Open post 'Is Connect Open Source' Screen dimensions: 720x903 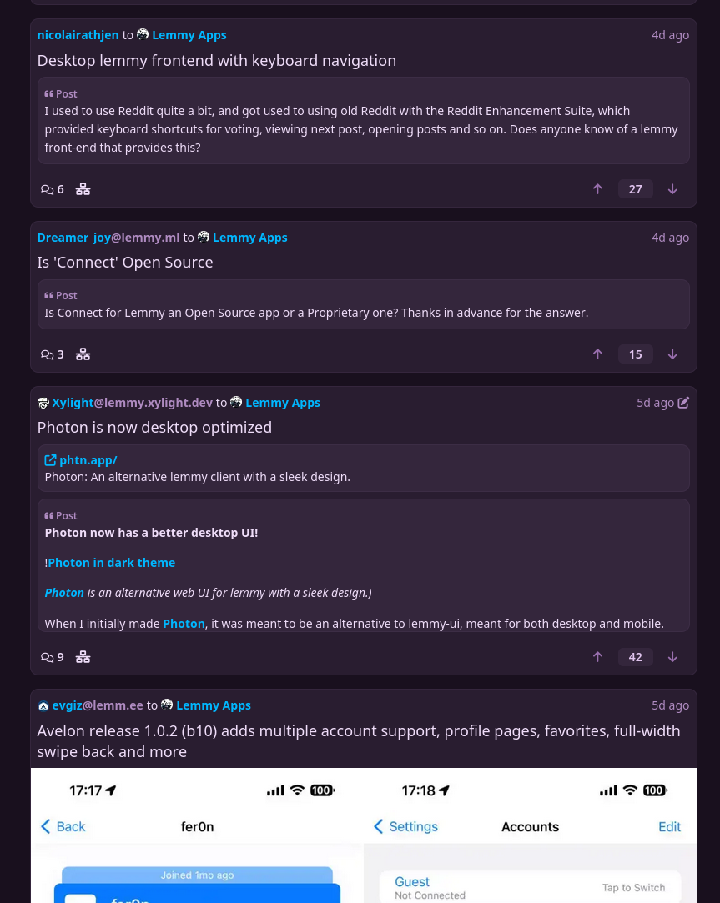pyautogui.click(x=125, y=262)
